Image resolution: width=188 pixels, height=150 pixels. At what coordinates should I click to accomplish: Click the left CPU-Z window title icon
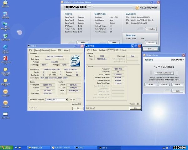tap(29, 46)
